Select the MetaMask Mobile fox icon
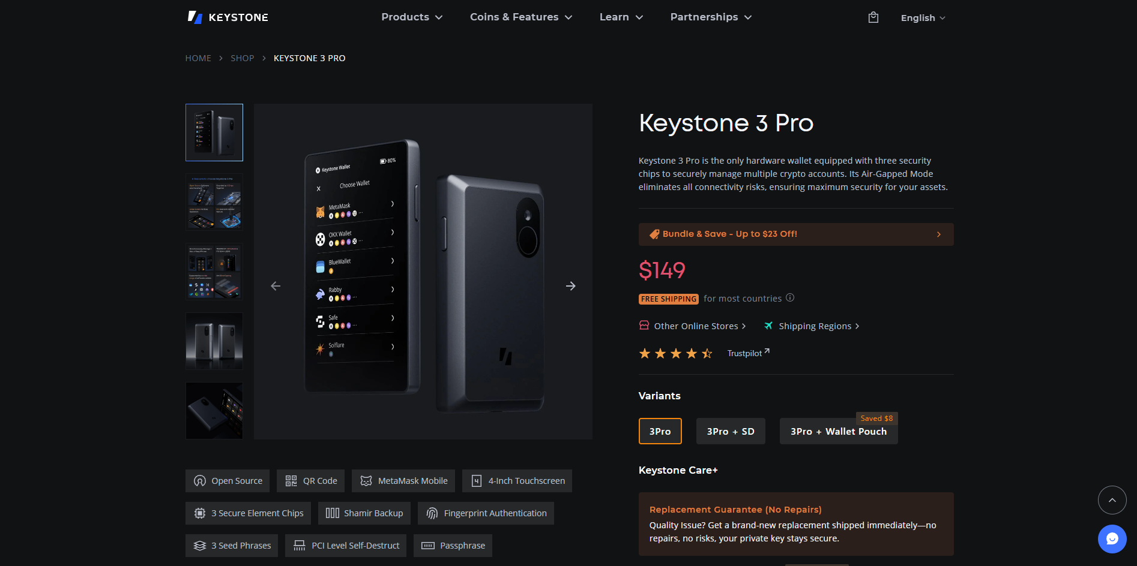 click(366, 480)
